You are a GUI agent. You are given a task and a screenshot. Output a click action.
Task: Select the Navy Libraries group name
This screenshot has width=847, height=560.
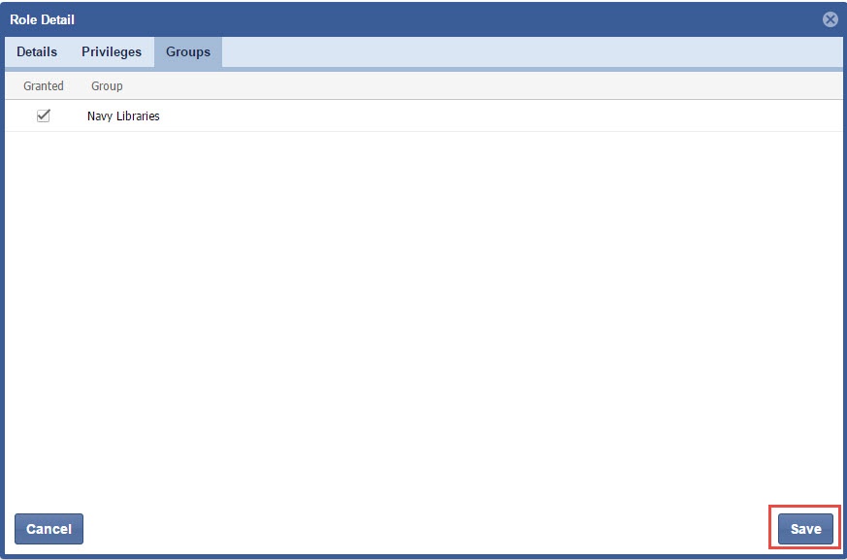point(123,116)
